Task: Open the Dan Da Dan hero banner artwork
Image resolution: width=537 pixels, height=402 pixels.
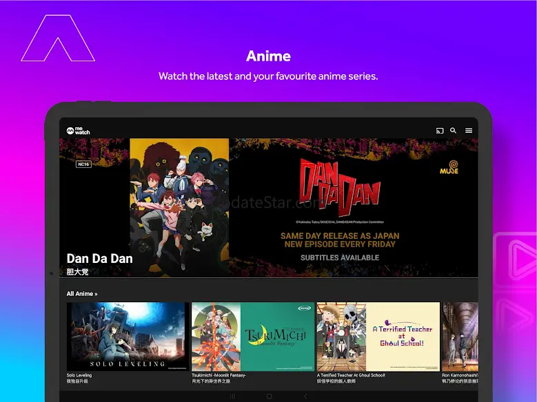Action: [269, 208]
